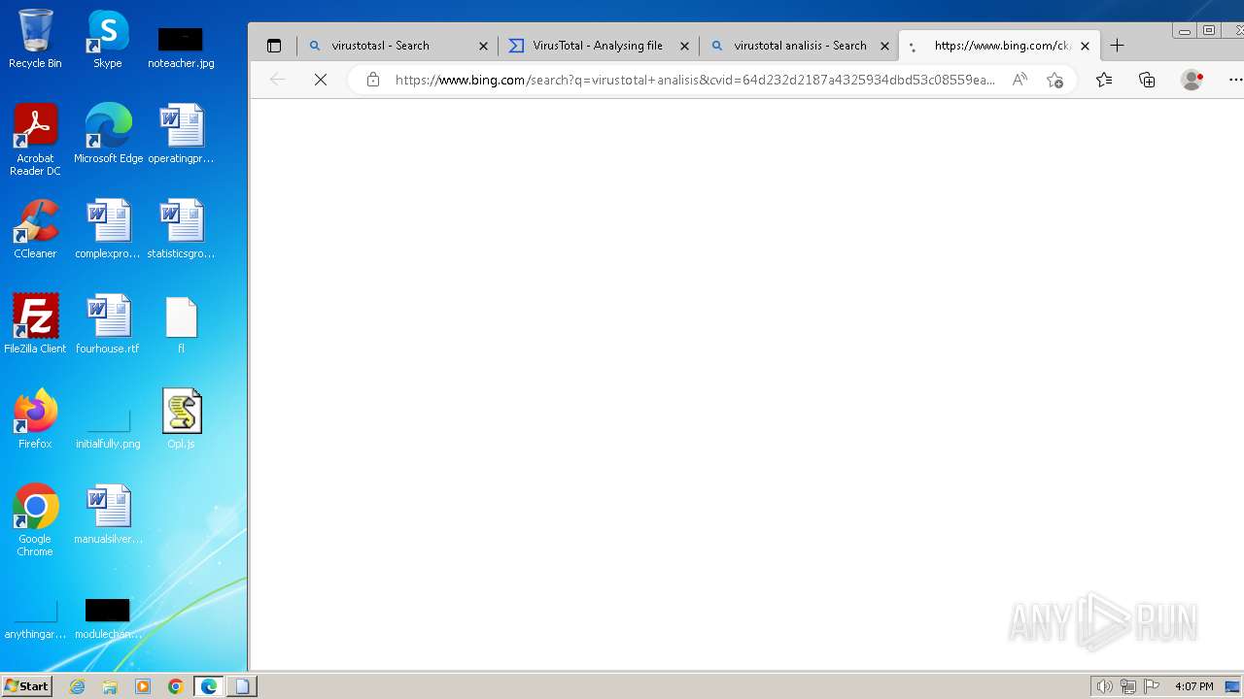Close the loading bing.com tab

[x=1085, y=46]
